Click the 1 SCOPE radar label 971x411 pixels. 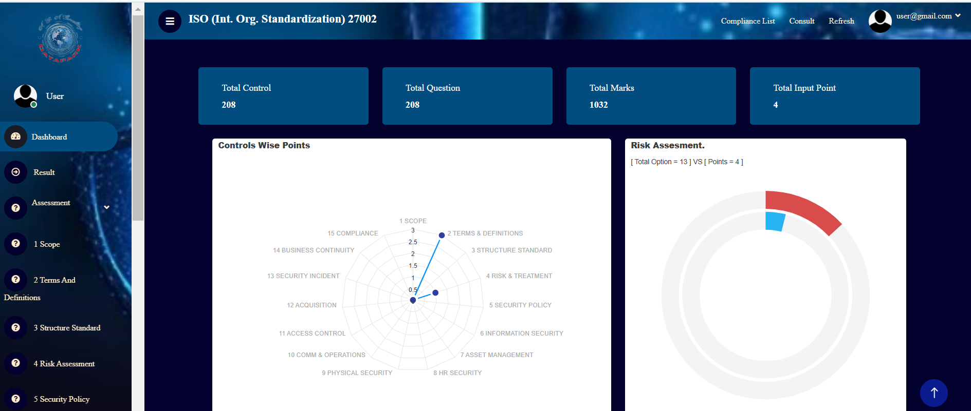pos(413,221)
